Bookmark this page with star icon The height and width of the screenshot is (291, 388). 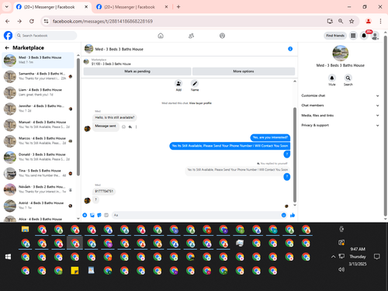(352, 21)
